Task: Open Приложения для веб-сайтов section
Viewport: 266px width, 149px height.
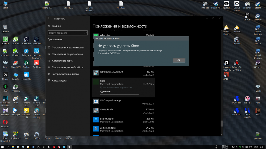Action: (68, 67)
